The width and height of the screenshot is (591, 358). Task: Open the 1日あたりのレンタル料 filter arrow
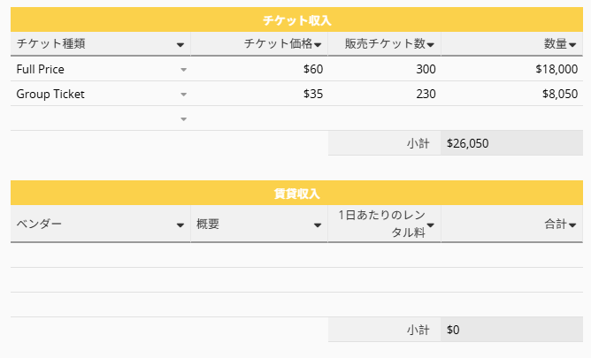click(x=430, y=225)
